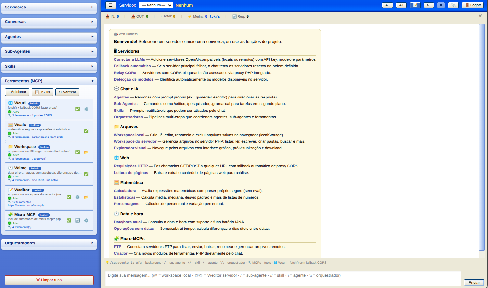Click the Limpar tudo button
Image resolution: width=488 pixels, height=288 pixels.
[49, 280]
